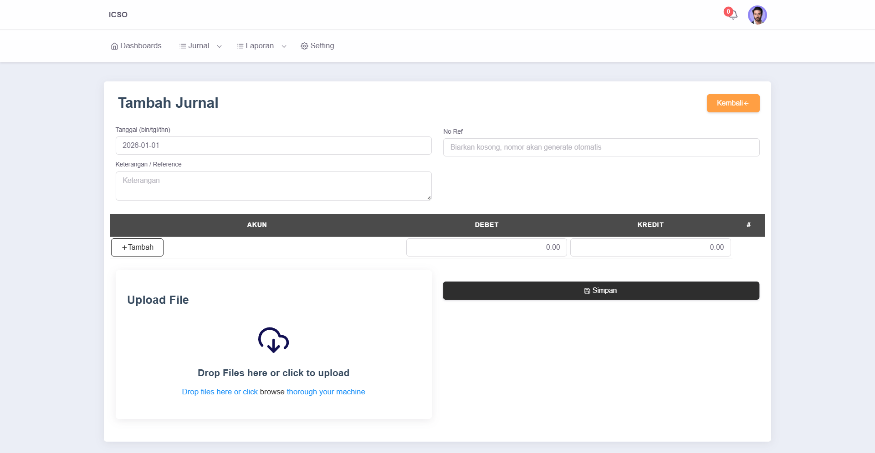Open the Setting menu item

(322, 46)
